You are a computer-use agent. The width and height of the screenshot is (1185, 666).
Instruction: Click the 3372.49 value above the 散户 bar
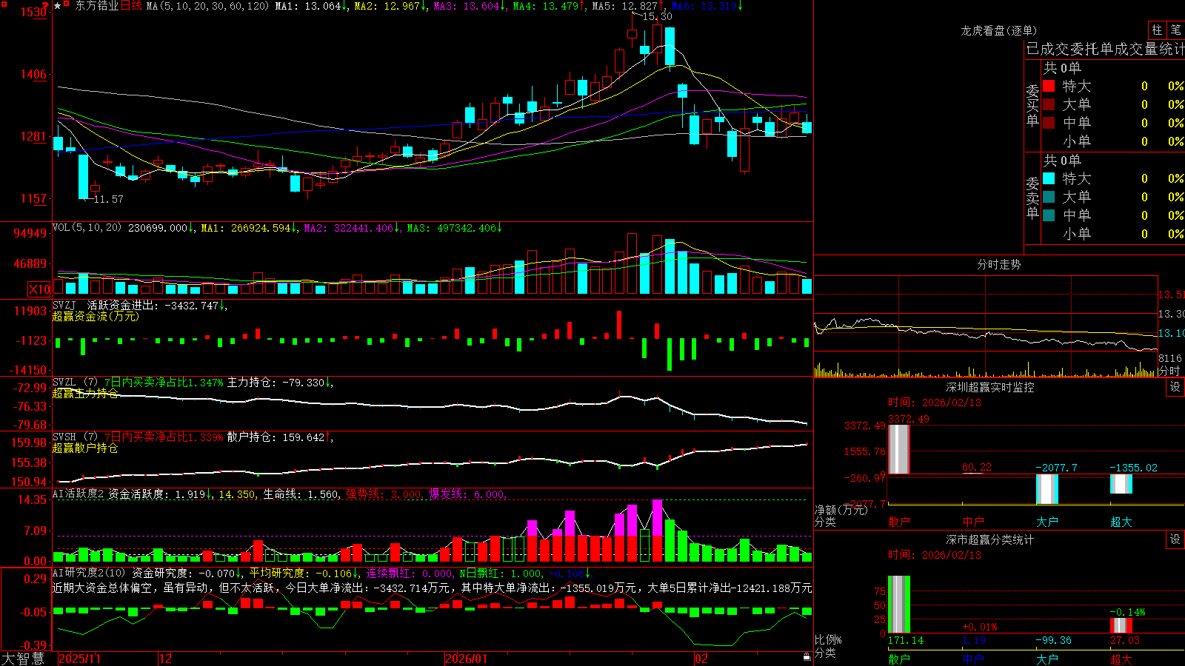pos(908,419)
